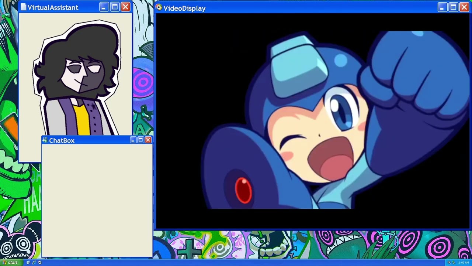Image resolution: width=472 pixels, height=266 pixels.
Task: Maximize the VirtualAssistant window
Action: (x=115, y=7)
